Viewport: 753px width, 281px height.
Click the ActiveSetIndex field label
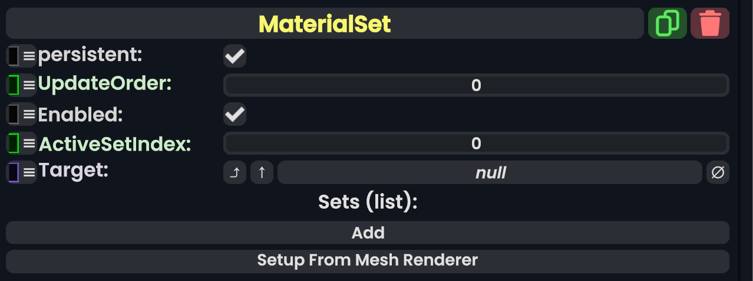(x=115, y=144)
